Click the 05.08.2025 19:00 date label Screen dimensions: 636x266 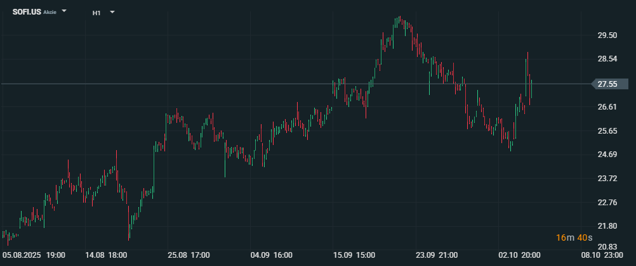(34, 255)
